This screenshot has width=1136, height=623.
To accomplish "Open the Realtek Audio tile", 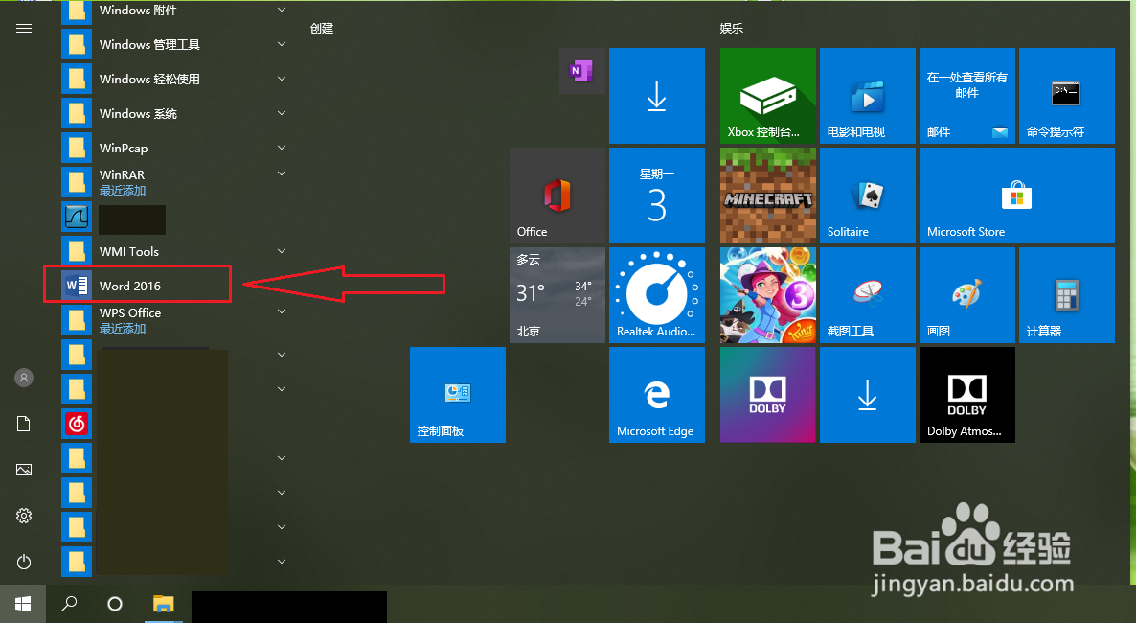I will coord(656,295).
